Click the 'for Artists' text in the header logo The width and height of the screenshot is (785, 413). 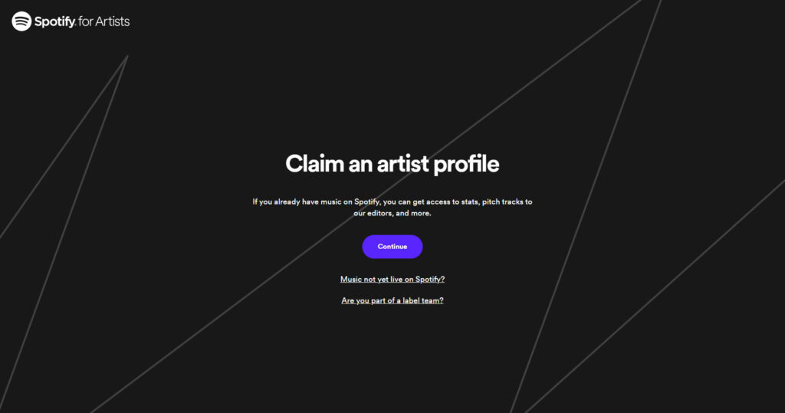(x=104, y=21)
